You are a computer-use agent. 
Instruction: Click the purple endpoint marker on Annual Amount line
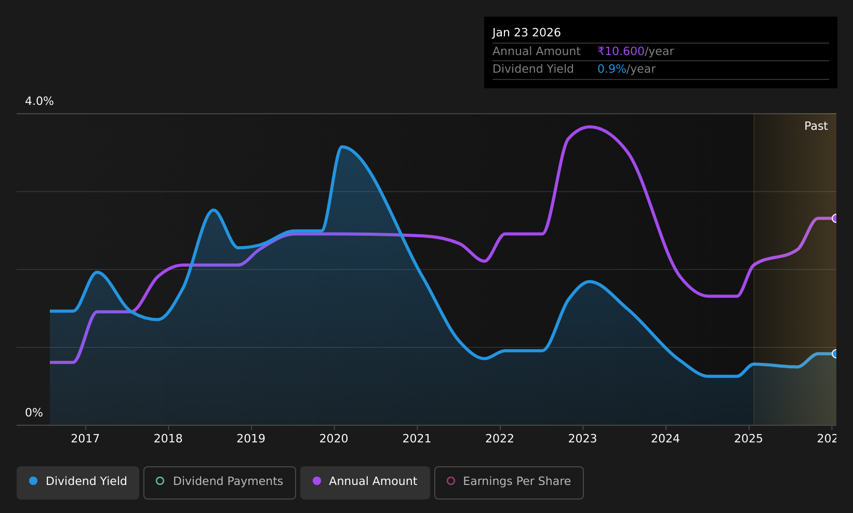pos(835,218)
